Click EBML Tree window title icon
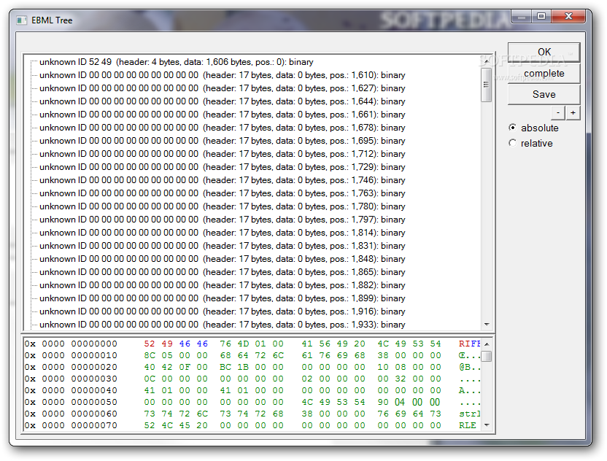 click(22, 20)
